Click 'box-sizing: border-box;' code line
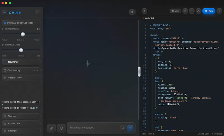The image size is (224, 136). (x=173, y=68)
